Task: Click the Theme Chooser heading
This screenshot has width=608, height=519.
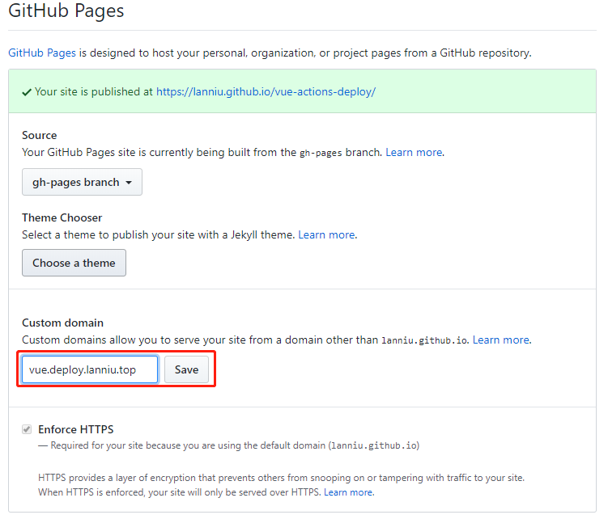Action: coord(62,217)
